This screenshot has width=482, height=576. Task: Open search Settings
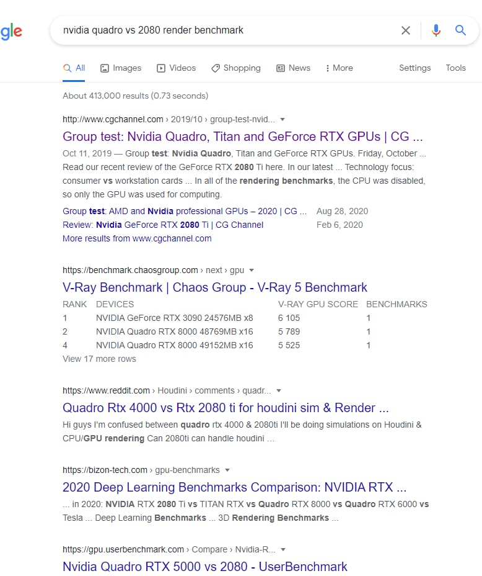(x=414, y=68)
